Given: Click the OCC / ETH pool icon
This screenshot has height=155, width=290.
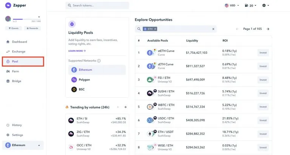Looking at the screenshot, I should 71,147.
